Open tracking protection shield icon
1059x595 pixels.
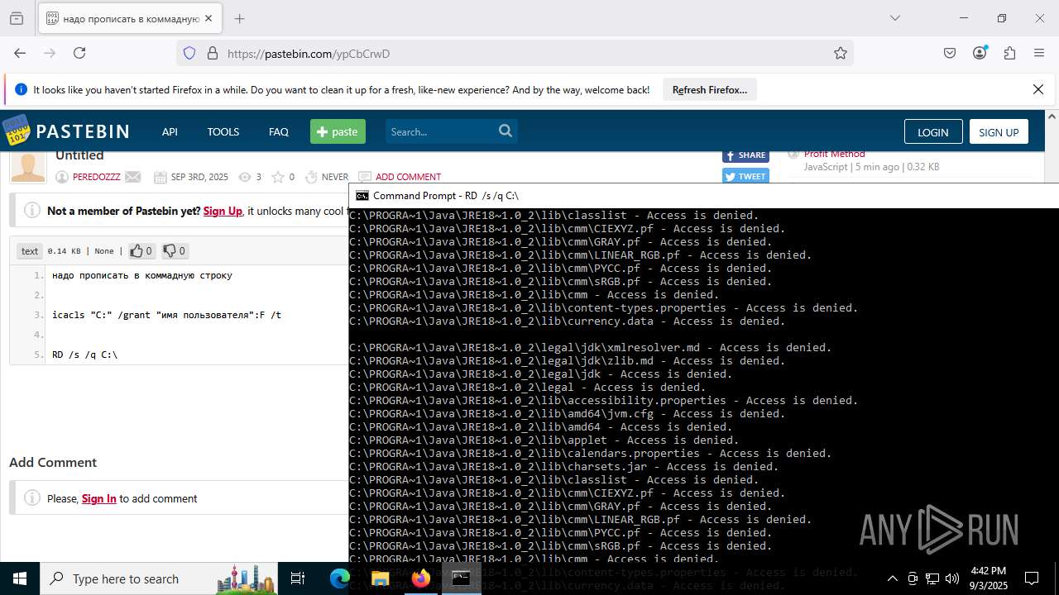189,53
